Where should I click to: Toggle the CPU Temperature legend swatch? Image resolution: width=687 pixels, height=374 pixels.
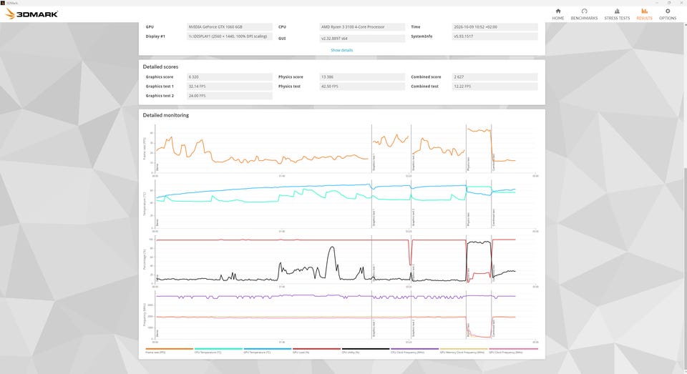point(218,350)
